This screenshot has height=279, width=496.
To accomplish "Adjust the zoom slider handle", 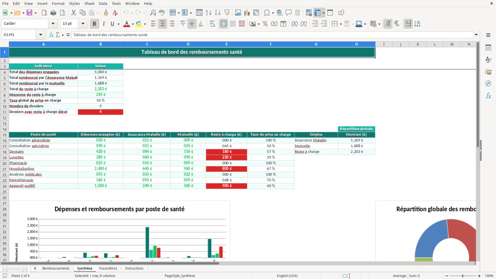I will pos(463,276).
